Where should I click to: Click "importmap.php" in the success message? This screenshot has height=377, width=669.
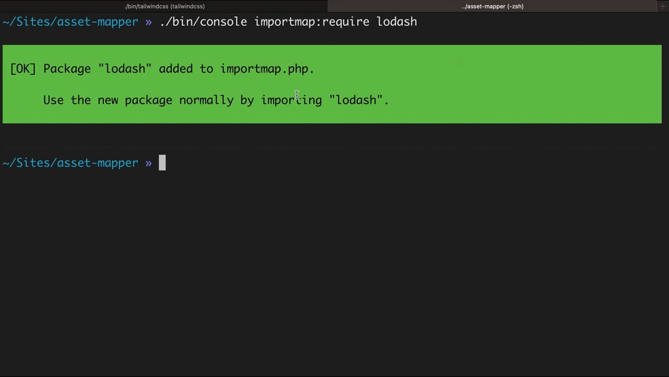[x=264, y=69]
